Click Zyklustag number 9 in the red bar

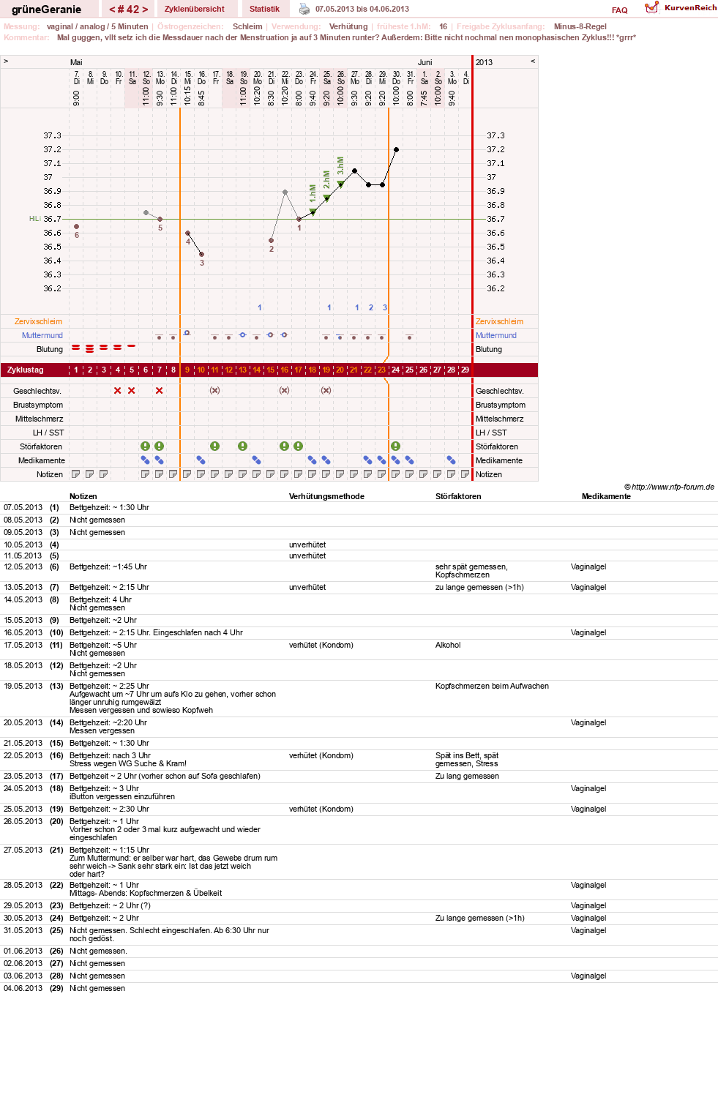tap(187, 370)
